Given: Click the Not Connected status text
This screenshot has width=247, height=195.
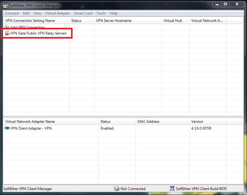Looking at the screenshot, I should [x=133, y=189].
